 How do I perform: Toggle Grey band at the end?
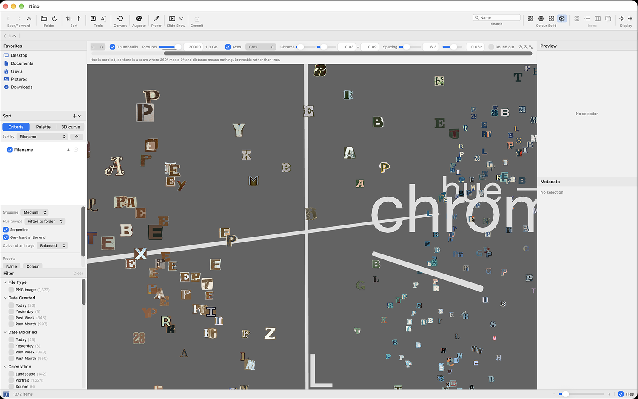click(6, 237)
